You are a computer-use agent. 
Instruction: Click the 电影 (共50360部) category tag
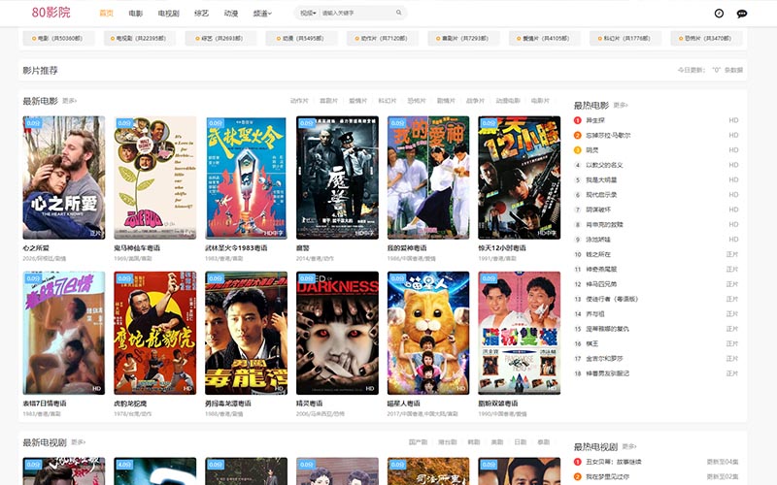[58, 38]
